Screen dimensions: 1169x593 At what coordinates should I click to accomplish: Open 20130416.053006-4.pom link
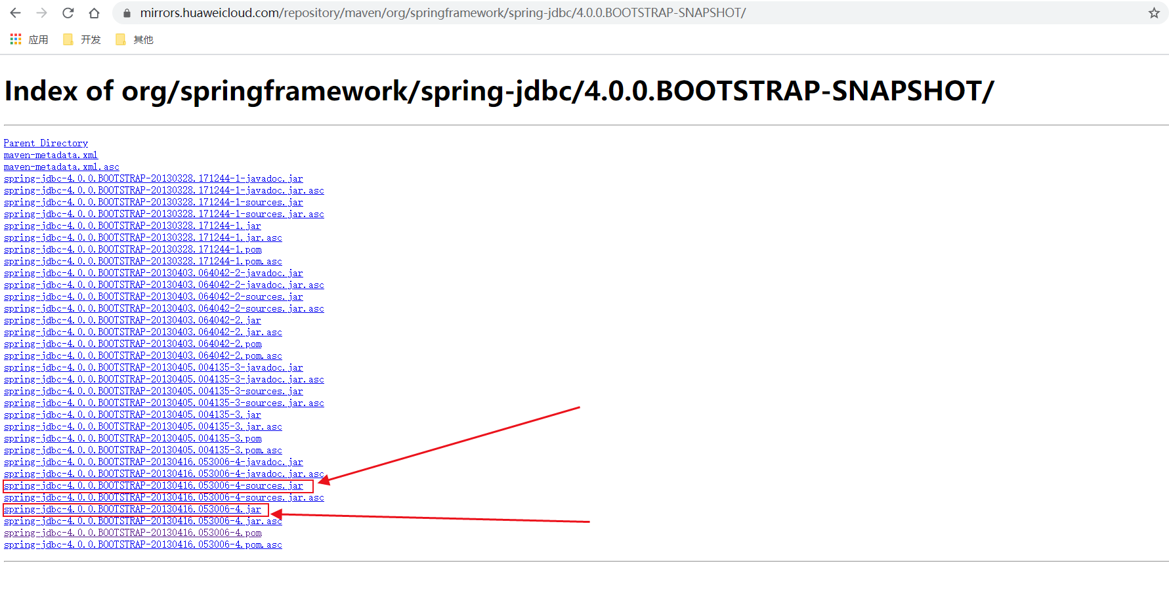tap(133, 533)
